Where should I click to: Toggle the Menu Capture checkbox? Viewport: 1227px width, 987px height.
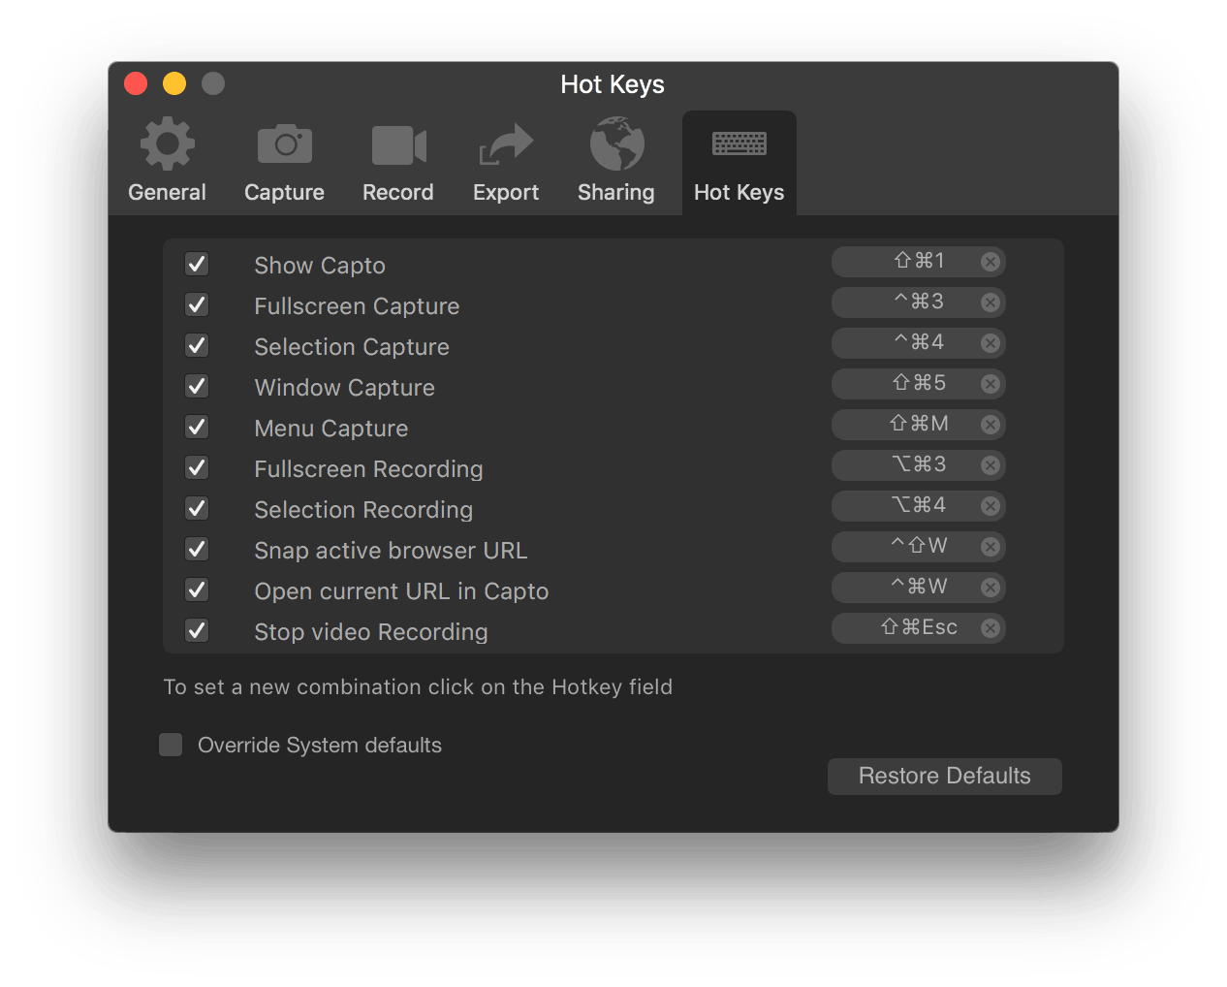click(x=197, y=427)
